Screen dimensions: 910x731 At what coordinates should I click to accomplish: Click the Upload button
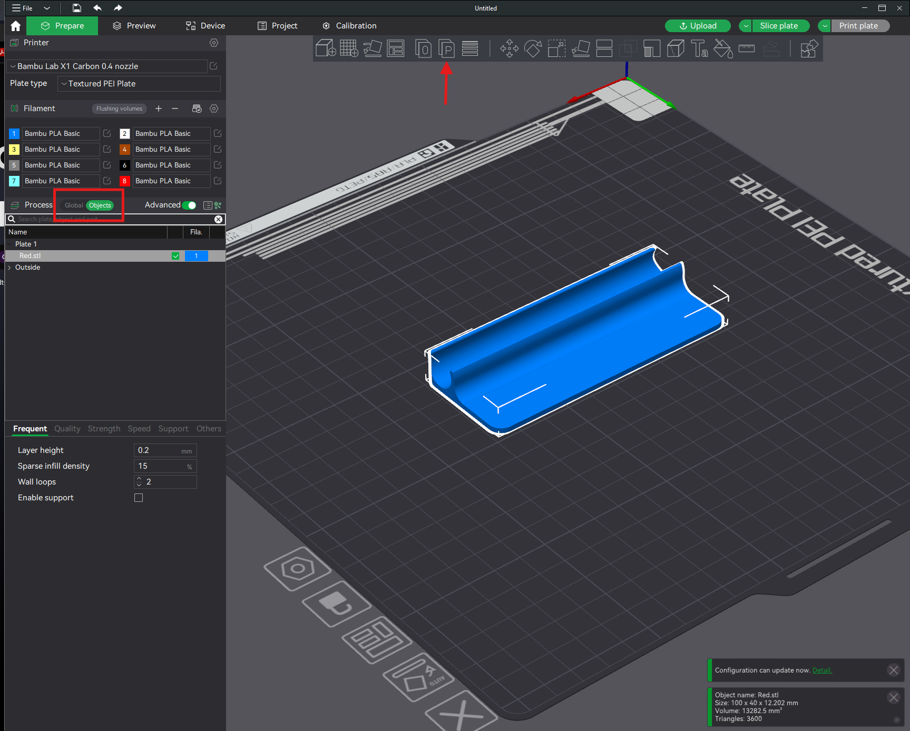point(698,26)
